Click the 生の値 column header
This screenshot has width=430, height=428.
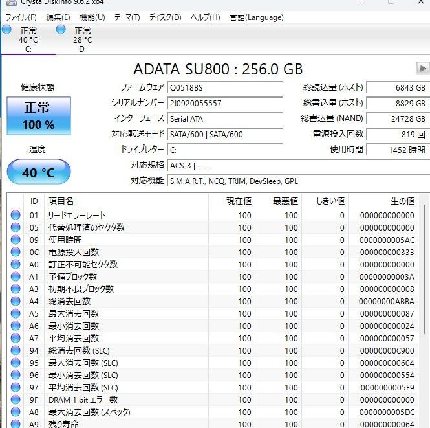(383, 201)
